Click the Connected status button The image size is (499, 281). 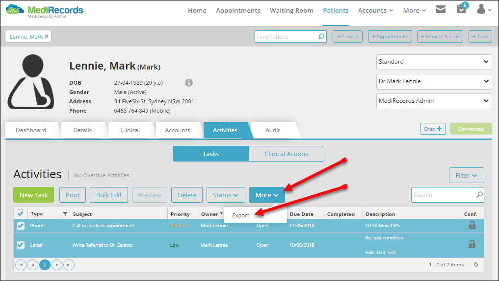pyautogui.click(x=471, y=129)
